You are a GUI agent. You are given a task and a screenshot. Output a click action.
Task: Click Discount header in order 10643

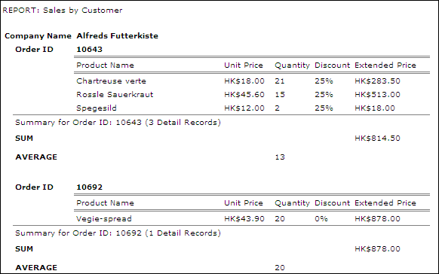click(332, 65)
